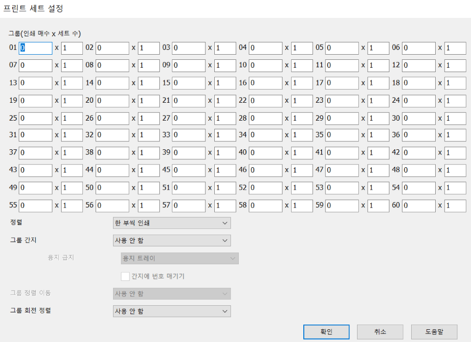Screen dimensions: 471x342
Task: Open the 그룹 정렬 이동 dropdown
Action: coord(172,293)
